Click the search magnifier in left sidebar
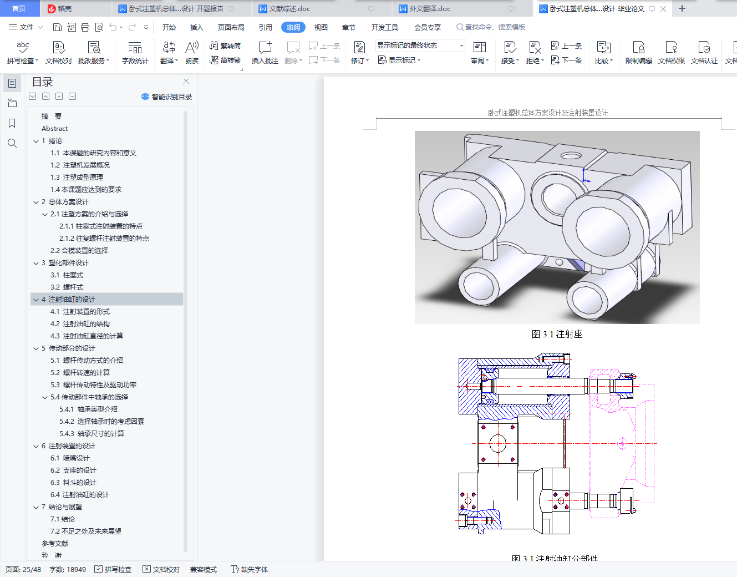Screen dimensions: 737x577 (x=12, y=143)
